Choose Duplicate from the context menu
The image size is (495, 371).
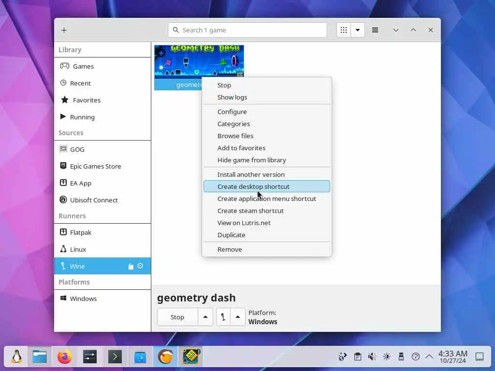coord(267,235)
